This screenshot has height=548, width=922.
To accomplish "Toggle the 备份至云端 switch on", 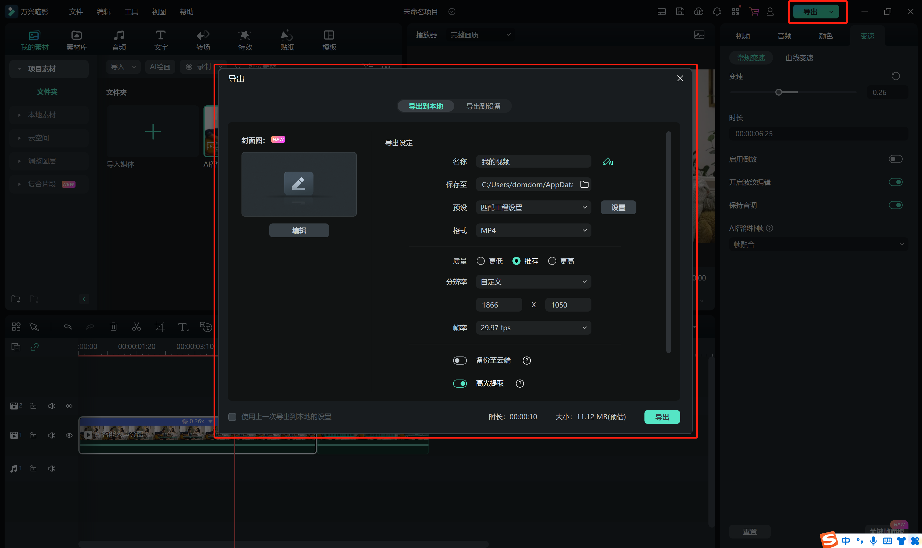I will coord(460,361).
